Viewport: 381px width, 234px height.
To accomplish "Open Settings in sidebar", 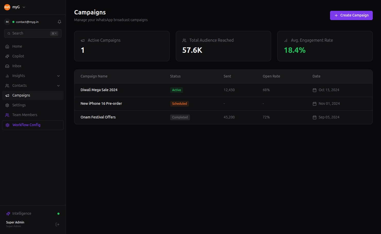I will coord(33,105).
